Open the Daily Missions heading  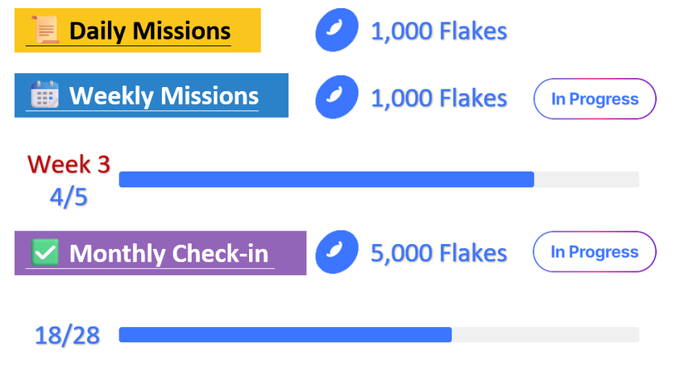pyautogui.click(x=149, y=31)
